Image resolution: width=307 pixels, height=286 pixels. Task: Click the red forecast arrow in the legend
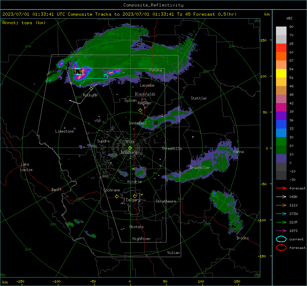(x=281, y=188)
